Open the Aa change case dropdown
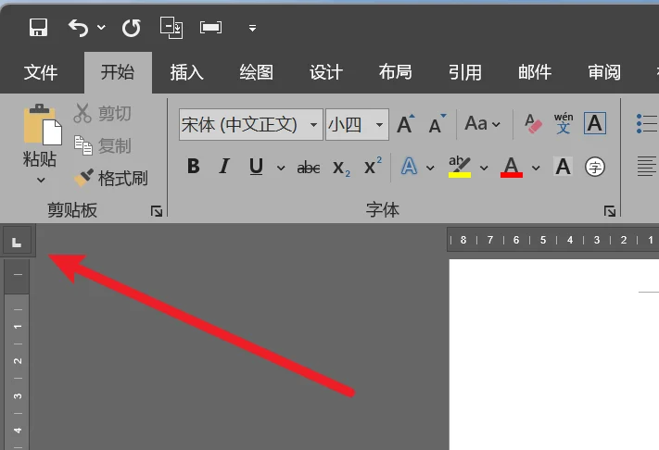659x450 pixels. point(483,124)
